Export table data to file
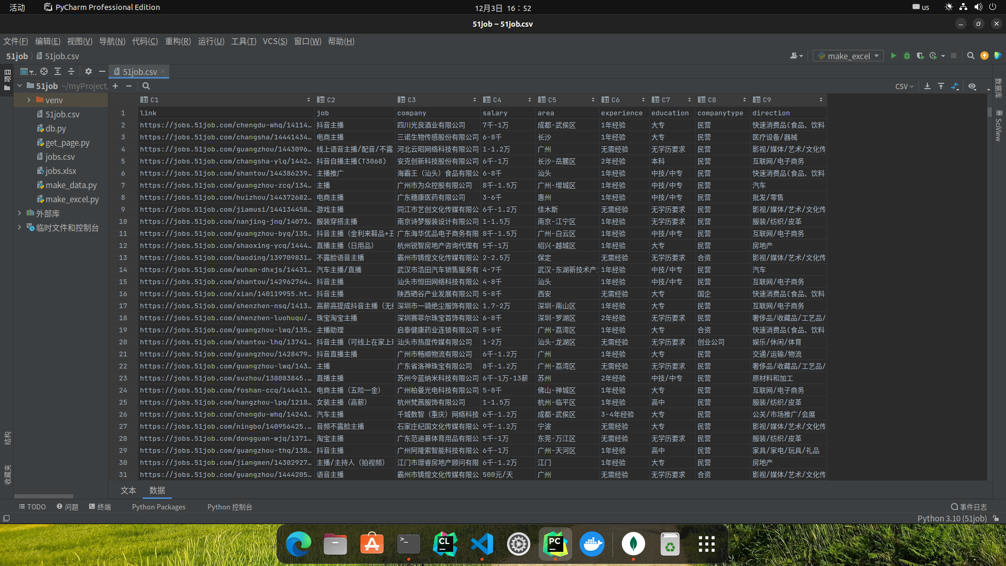Image resolution: width=1006 pixels, height=566 pixels. 927,86
